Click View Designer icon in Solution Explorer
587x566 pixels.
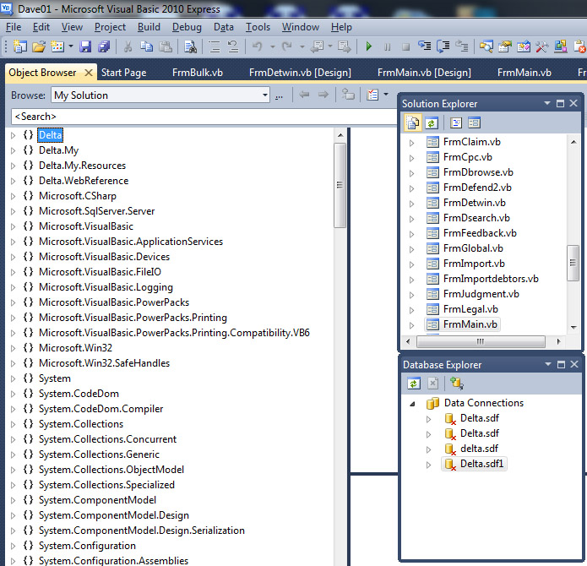click(x=475, y=122)
